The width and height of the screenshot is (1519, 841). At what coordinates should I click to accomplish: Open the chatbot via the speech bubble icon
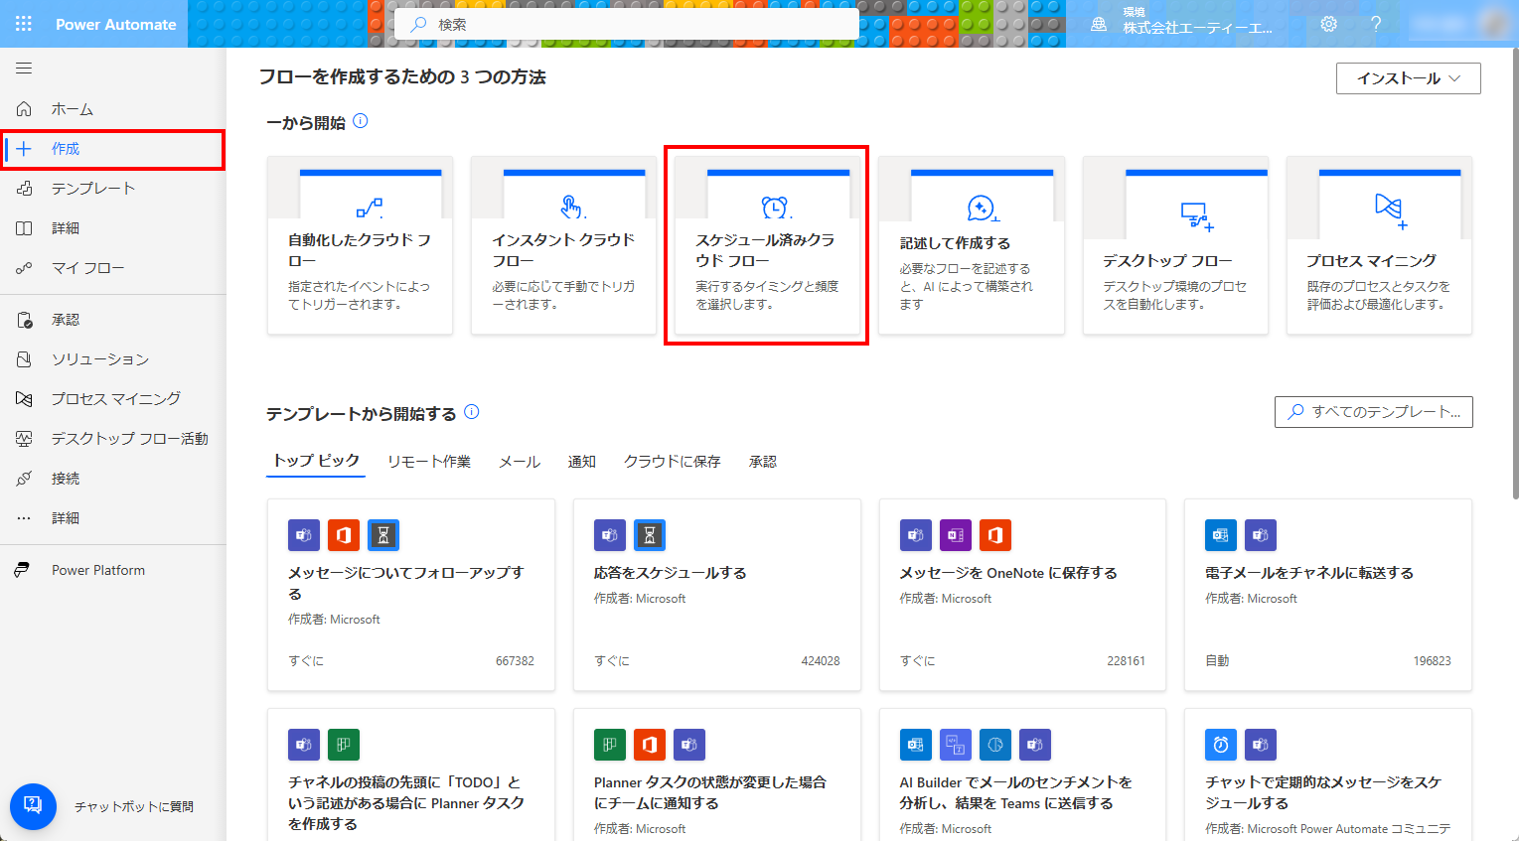click(33, 806)
